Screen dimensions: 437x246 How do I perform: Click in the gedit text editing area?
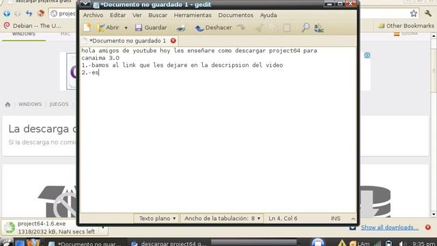pyautogui.click(x=218, y=130)
